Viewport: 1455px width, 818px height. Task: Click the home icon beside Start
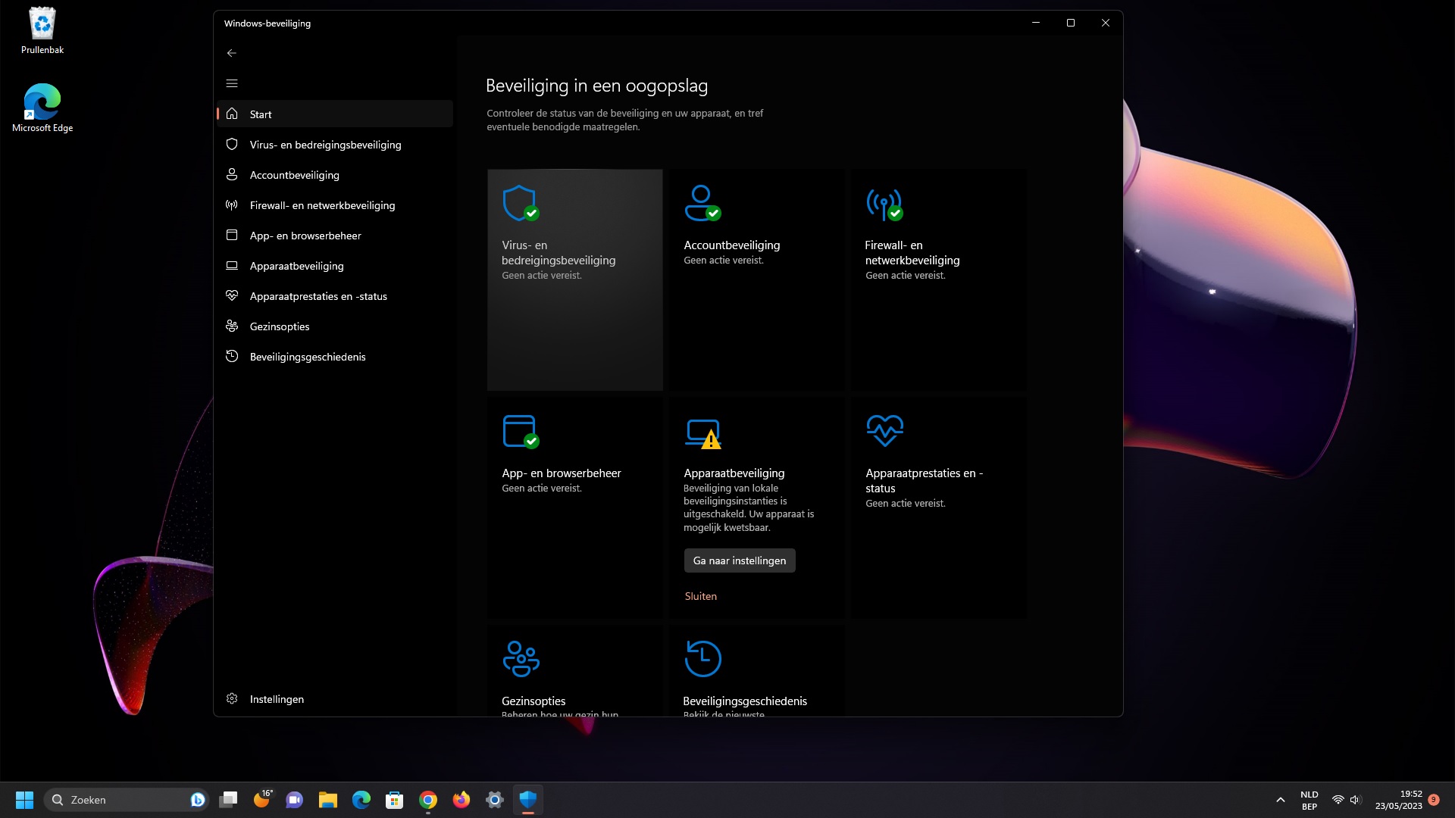tap(232, 114)
